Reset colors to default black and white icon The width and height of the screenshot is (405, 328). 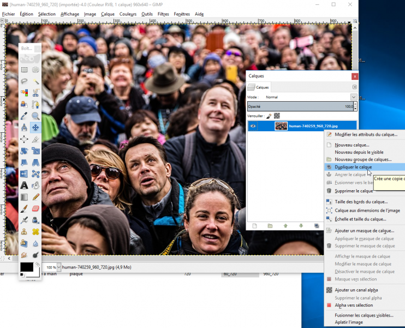22,275
